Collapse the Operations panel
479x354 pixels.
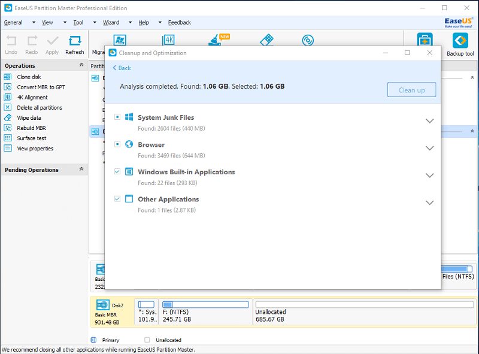pyautogui.click(x=81, y=65)
